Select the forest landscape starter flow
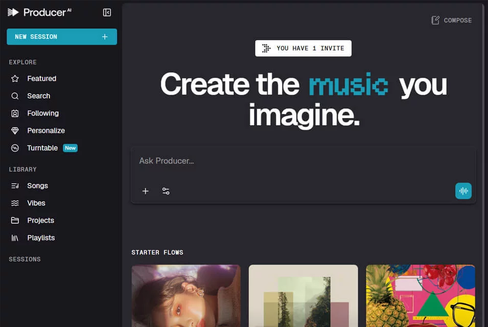488x327 pixels. tap(303, 295)
